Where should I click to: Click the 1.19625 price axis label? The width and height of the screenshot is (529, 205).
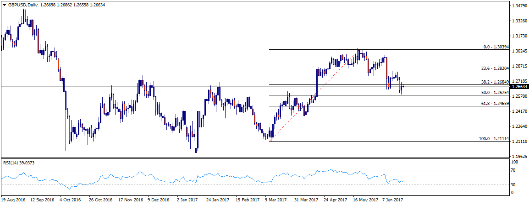pos(519,156)
